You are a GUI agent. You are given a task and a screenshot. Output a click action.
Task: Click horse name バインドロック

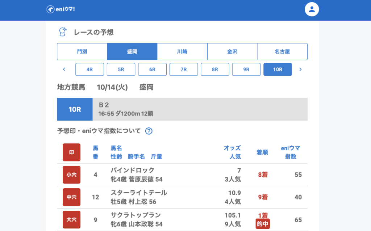click(x=133, y=170)
